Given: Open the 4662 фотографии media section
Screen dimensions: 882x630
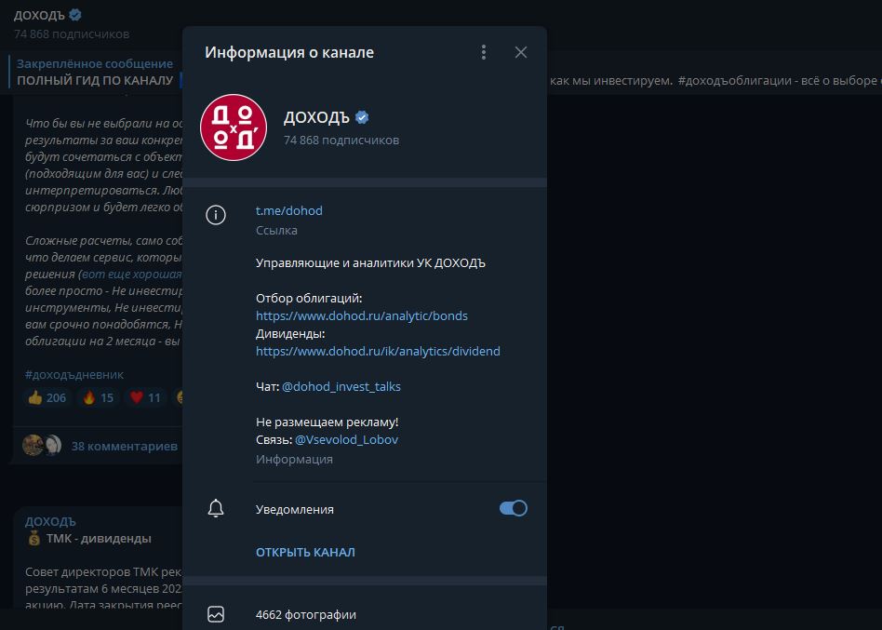Looking at the screenshot, I should pyautogui.click(x=306, y=614).
